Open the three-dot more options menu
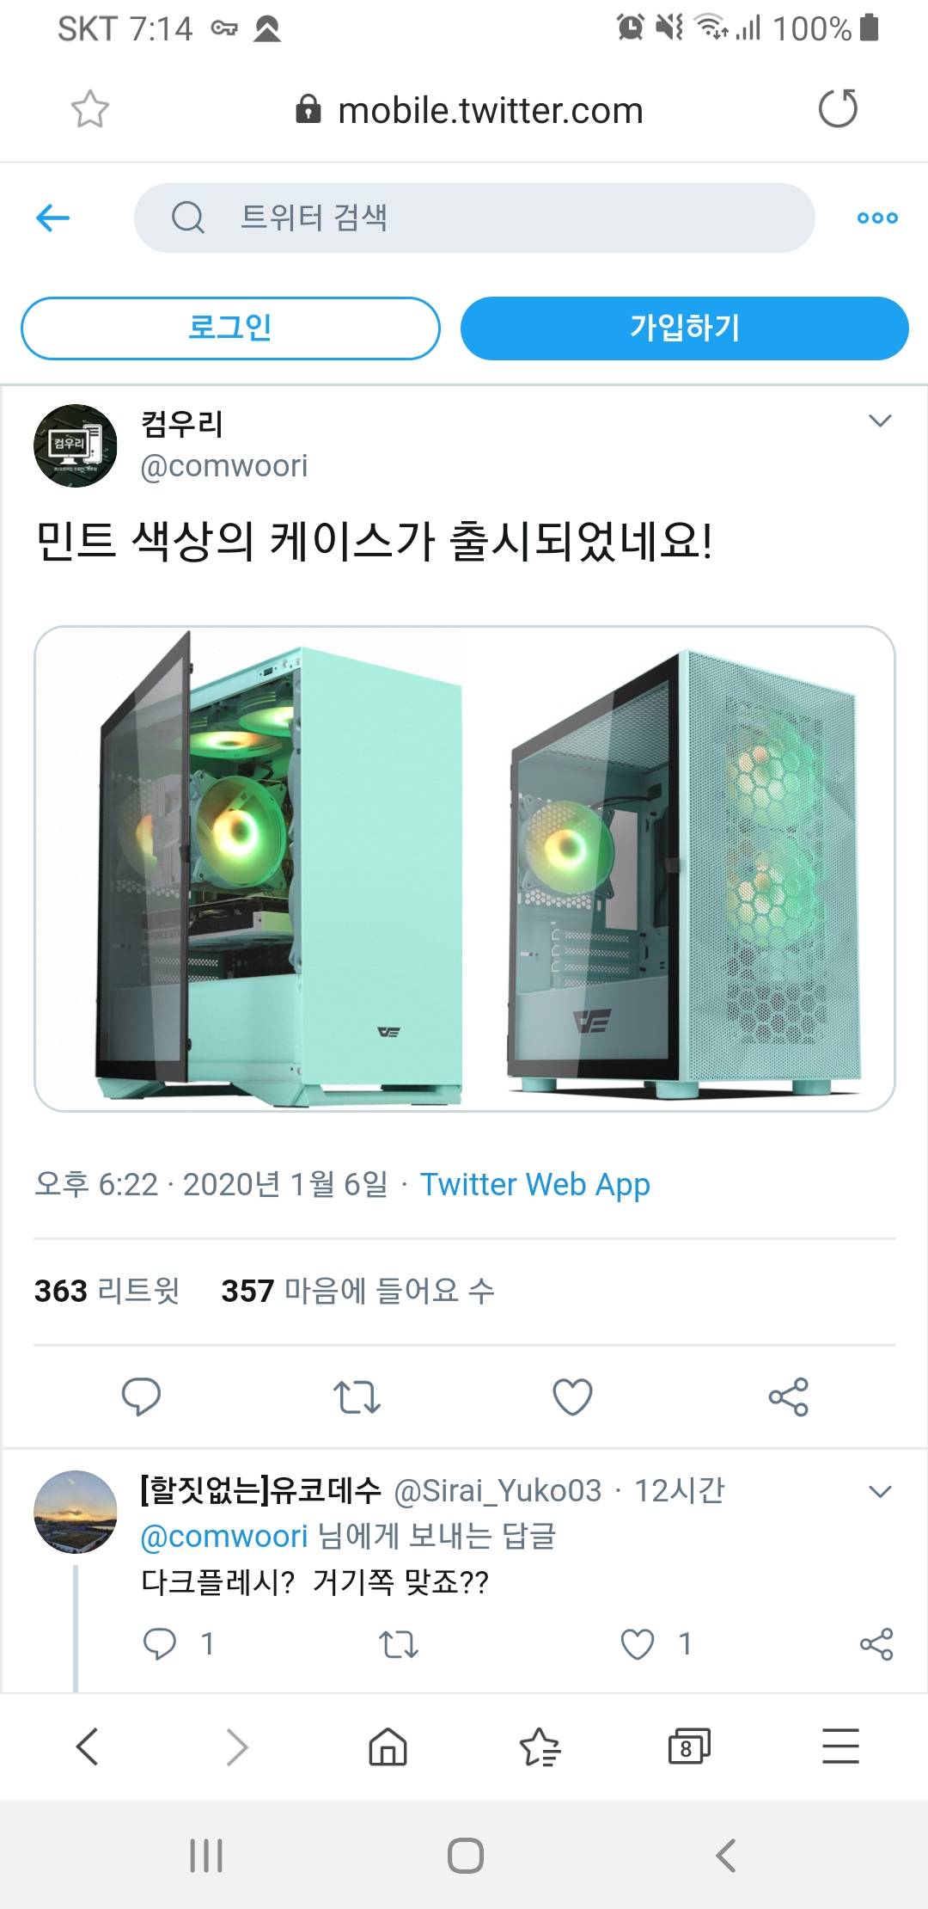The width and height of the screenshot is (928, 1909). pyautogui.click(x=877, y=218)
